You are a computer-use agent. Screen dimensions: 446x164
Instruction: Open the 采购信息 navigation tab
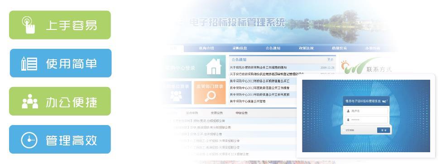[240, 48]
